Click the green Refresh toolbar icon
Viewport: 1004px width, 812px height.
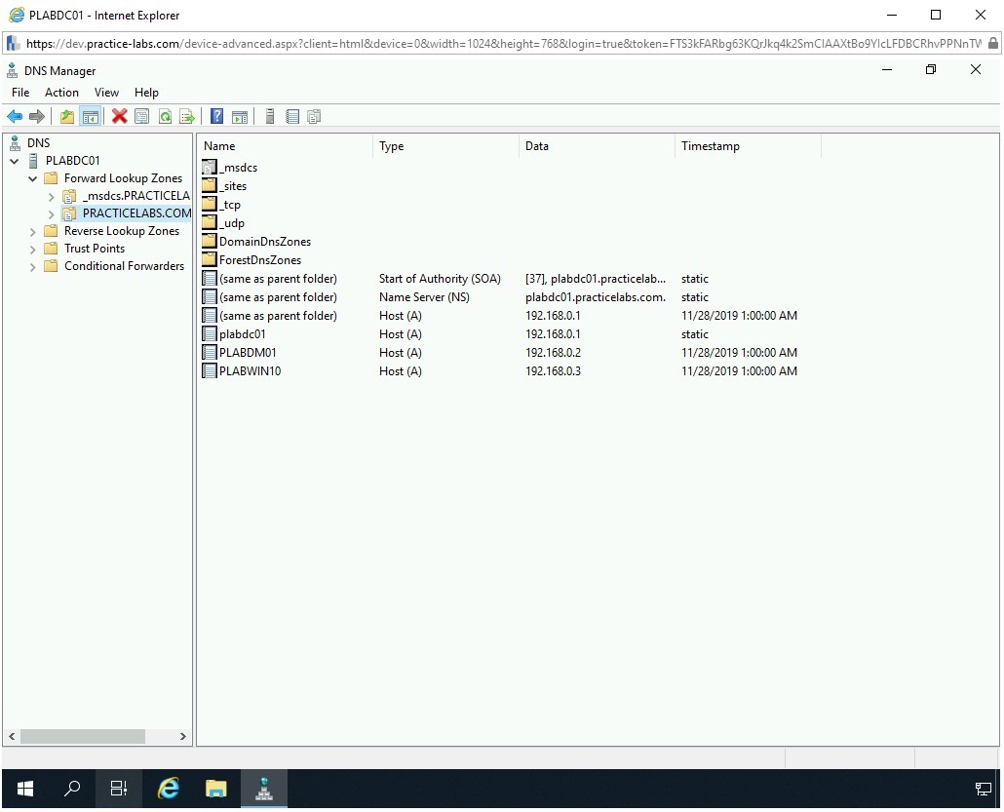pos(165,117)
